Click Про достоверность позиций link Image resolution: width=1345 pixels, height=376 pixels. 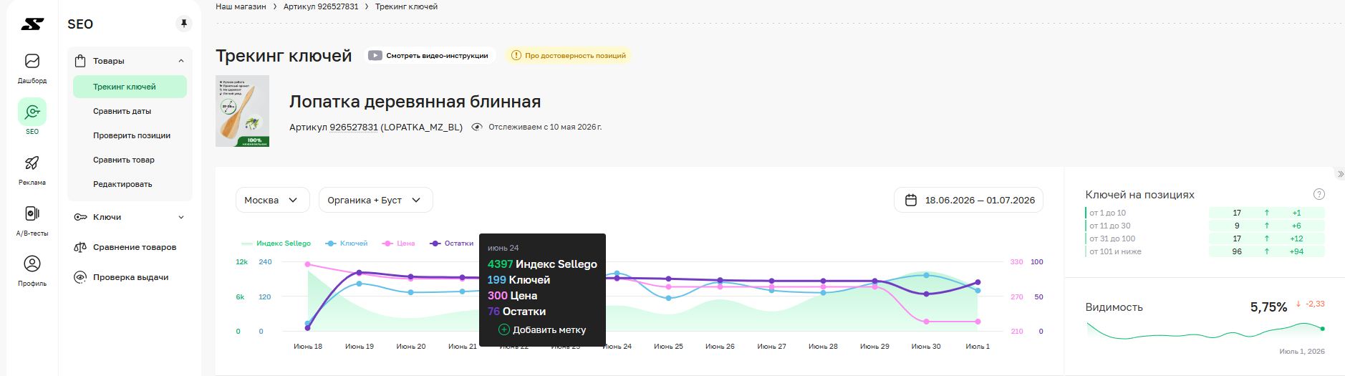(x=569, y=55)
